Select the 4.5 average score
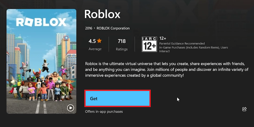Viewport: 254px width, 127px height. [x=92, y=41]
